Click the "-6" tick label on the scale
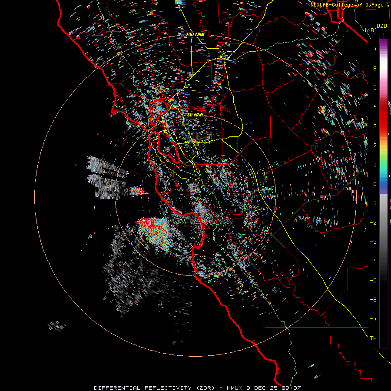 pos(373,300)
